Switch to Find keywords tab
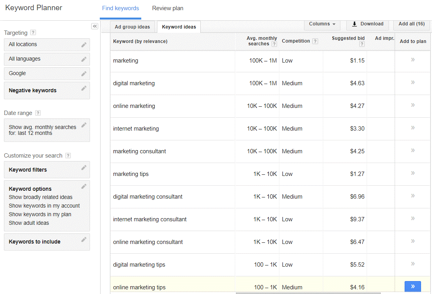Viewport: 432px width, 294px height. [x=121, y=9]
